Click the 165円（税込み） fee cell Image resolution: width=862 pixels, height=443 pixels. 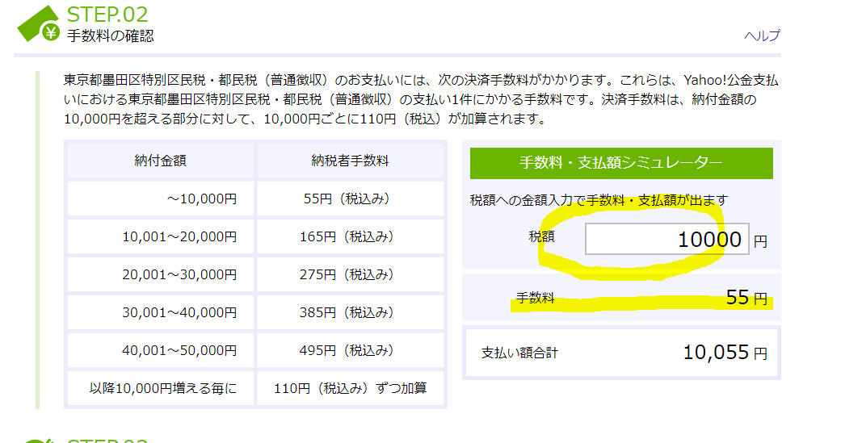350,236
